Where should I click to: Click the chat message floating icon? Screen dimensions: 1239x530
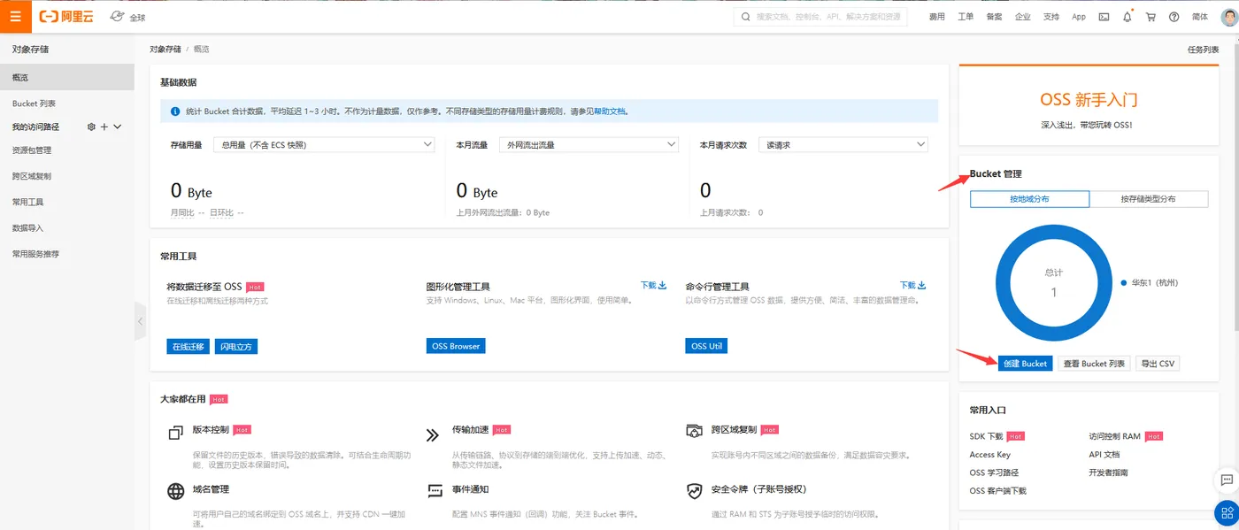1227,480
